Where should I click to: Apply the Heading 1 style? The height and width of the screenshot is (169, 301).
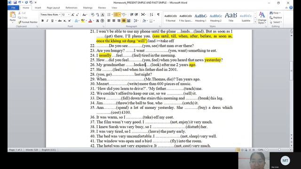click(201, 18)
